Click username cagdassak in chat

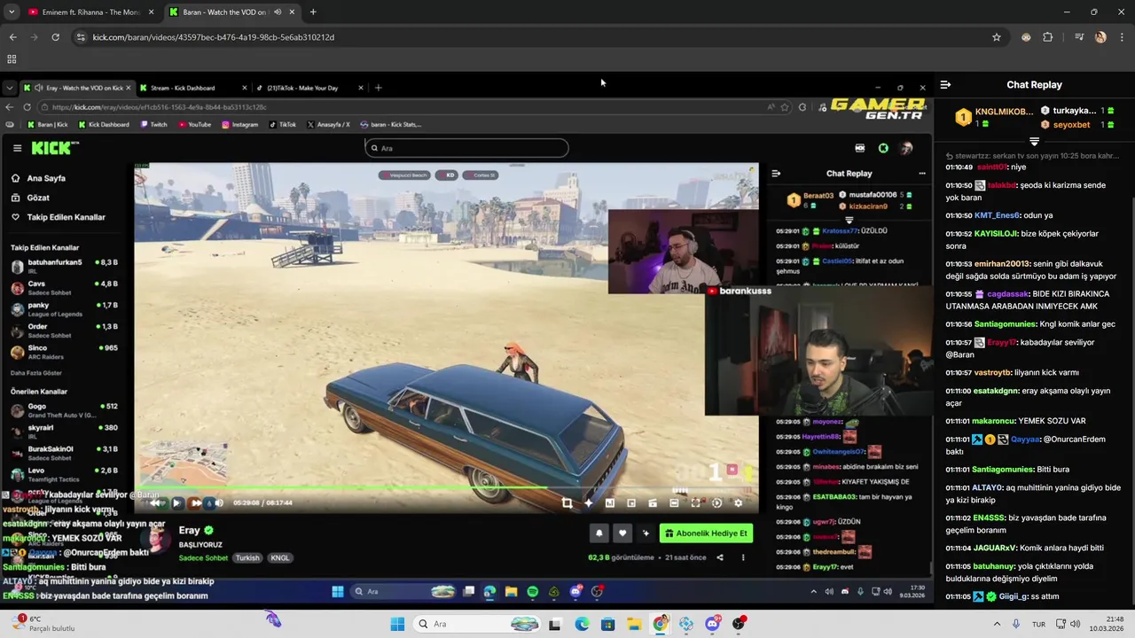tap(1009, 294)
